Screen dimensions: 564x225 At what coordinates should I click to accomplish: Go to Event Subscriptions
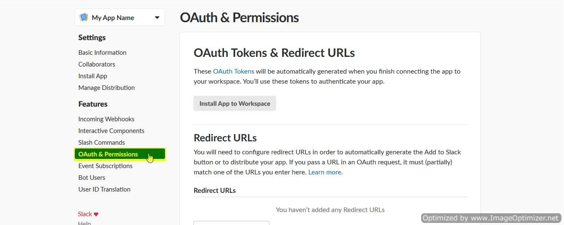point(105,166)
